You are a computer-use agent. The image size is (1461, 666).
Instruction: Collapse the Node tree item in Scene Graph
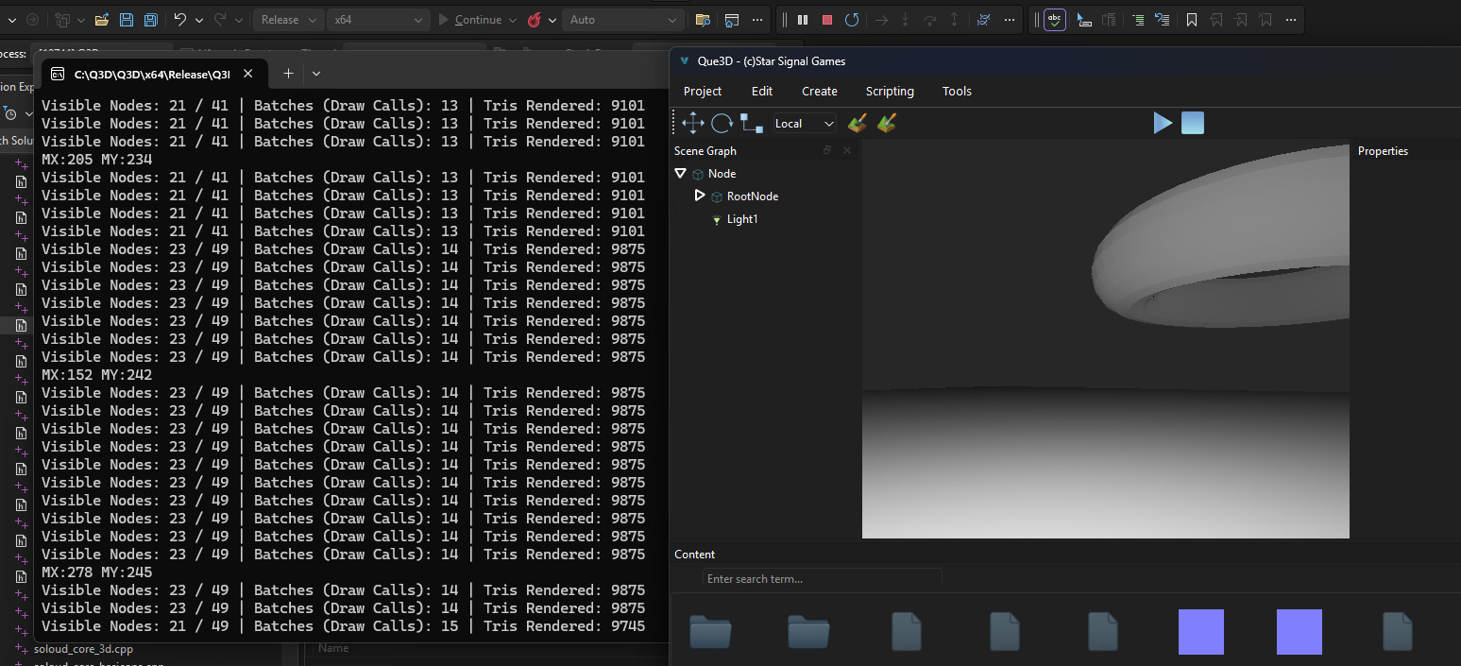click(x=680, y=173)
